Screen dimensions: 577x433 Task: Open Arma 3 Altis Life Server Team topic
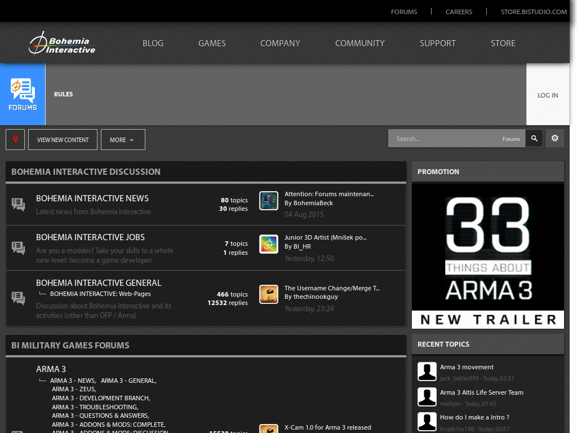click(482, 392)
